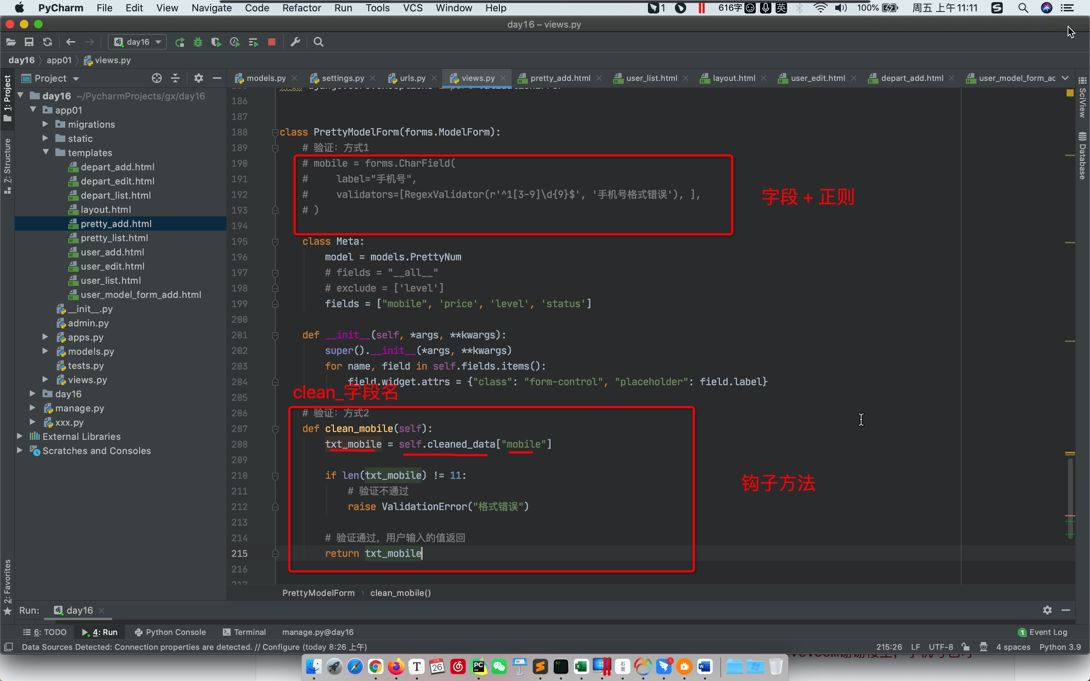1090x681 pixels.
Task: Toggle fold marker at line 207
Action: click(x=275, y=429)
